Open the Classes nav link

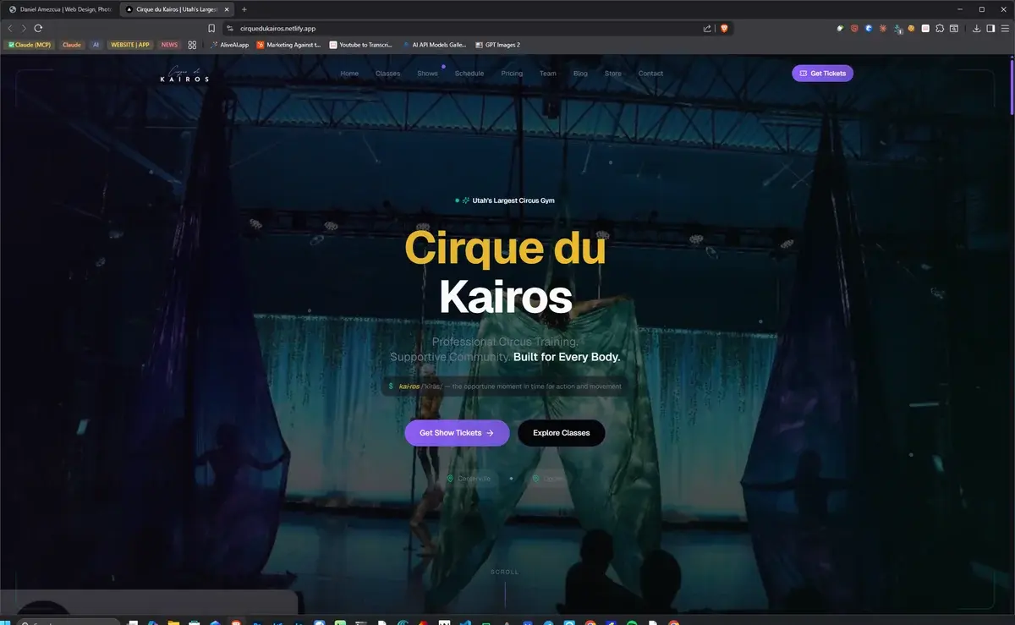click(x=388, y=74)
